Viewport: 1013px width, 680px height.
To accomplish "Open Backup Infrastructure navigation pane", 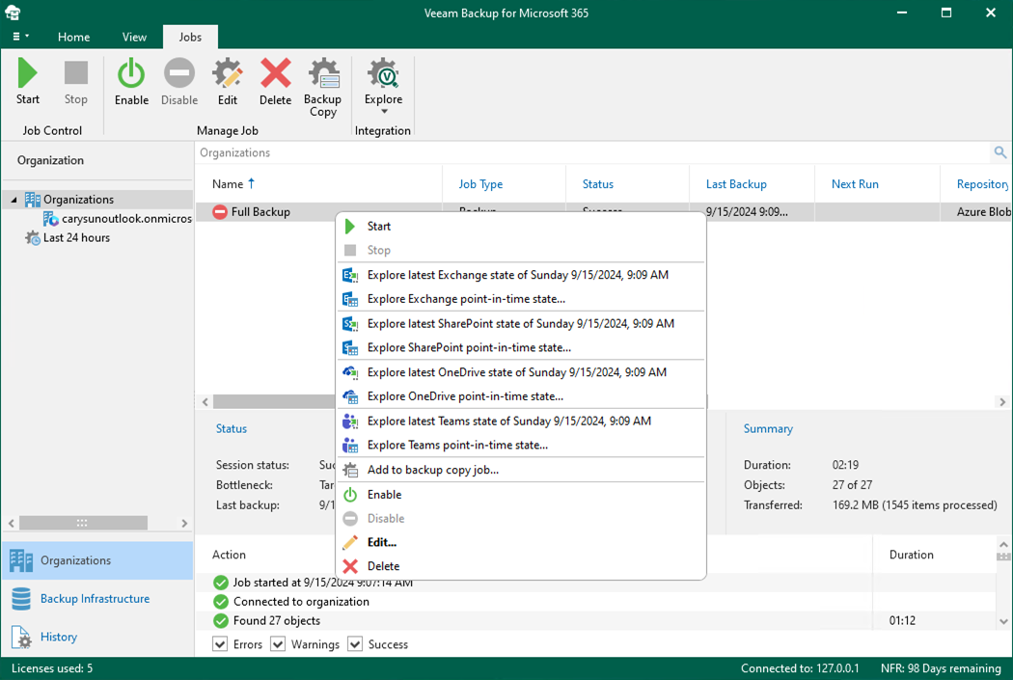I will 97,599.
